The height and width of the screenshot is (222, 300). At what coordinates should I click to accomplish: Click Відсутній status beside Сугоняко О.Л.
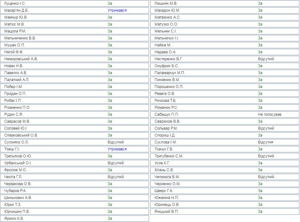click(x=116, y=142)
